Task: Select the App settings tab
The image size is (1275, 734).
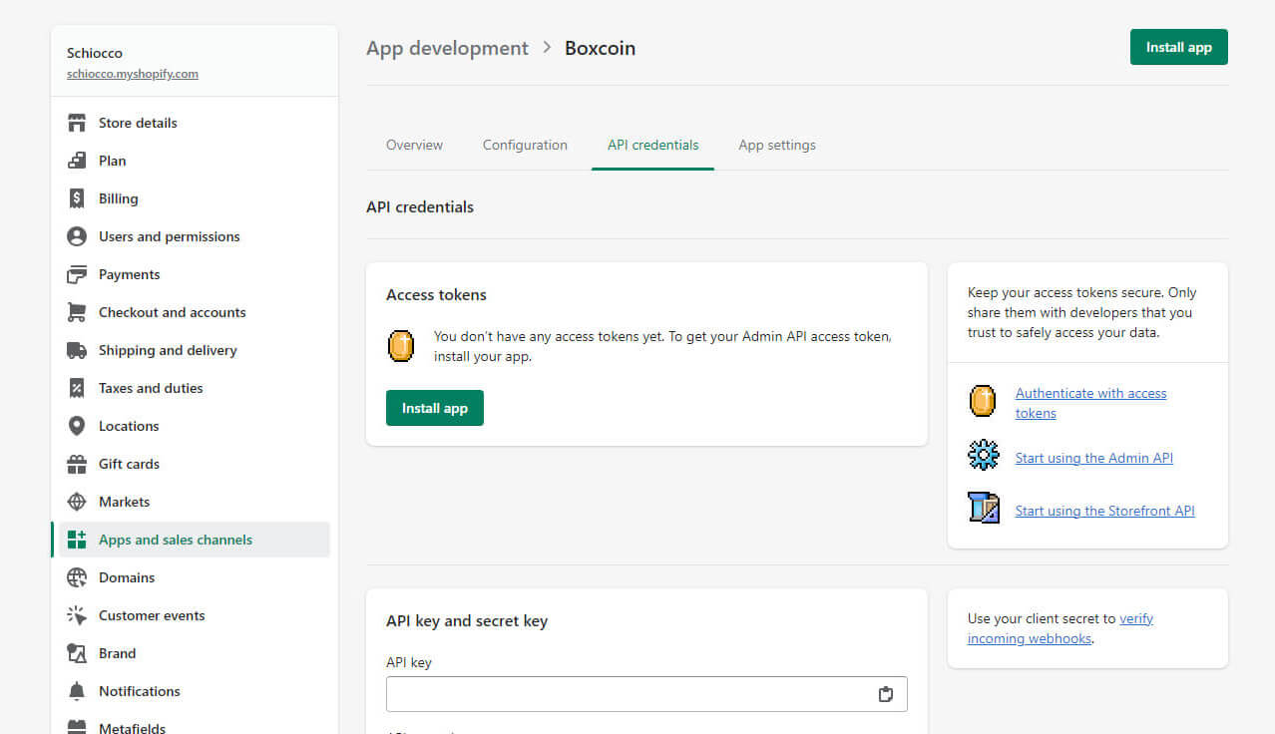Action: point(776,145)
